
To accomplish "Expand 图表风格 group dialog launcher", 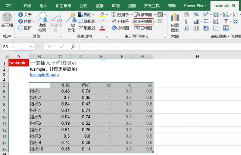I will (107, 37).
